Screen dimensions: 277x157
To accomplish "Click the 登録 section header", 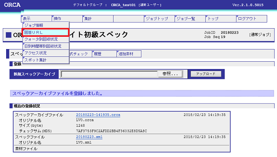I will coord(18,64).
